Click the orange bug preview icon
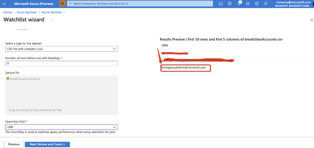The height and width of the screenshot is (148, 314). tap(63, 3)
